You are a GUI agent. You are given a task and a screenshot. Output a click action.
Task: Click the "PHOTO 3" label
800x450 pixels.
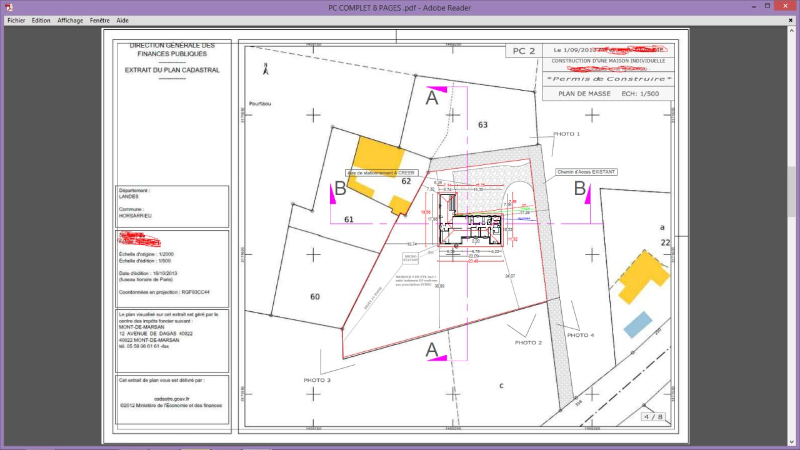(x=317, y=380)
